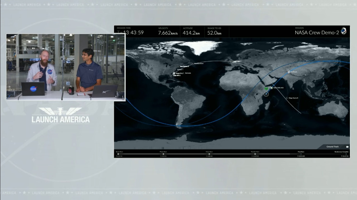The image size is (357, 200).
Task: Click the Final burn map marker
Action: pyautogui.click(x=289, y=72)
